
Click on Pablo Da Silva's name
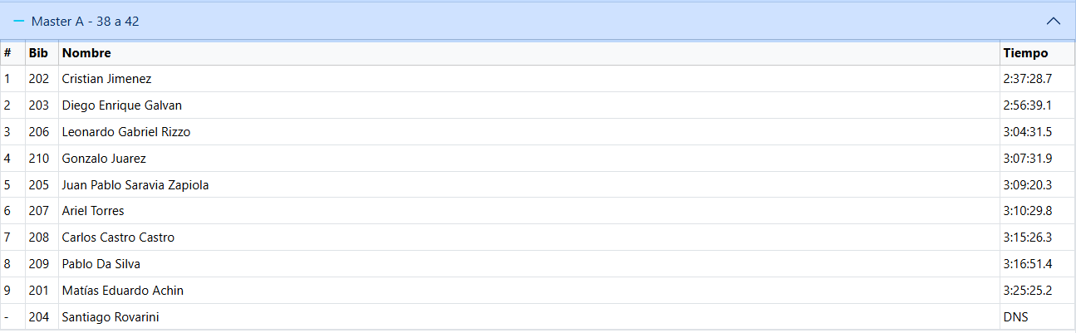click(x=101, y=265)
